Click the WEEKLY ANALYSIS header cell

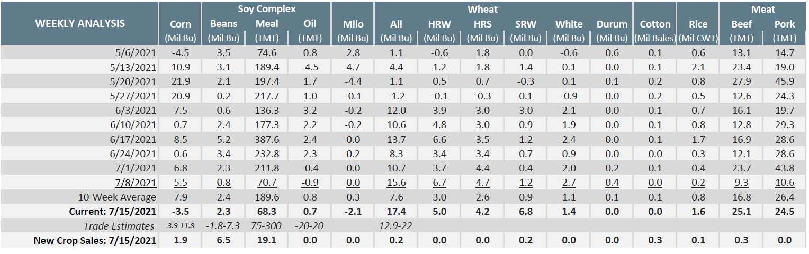pyautogui.click(x=80, y=23)
